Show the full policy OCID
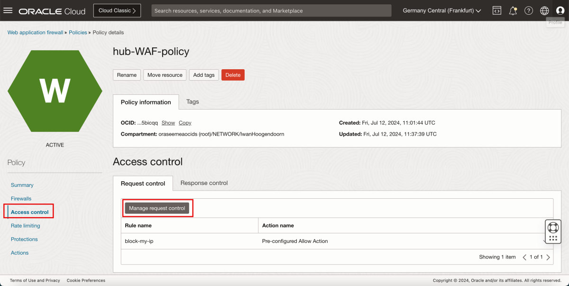569x286 pixels. (168, 122)
